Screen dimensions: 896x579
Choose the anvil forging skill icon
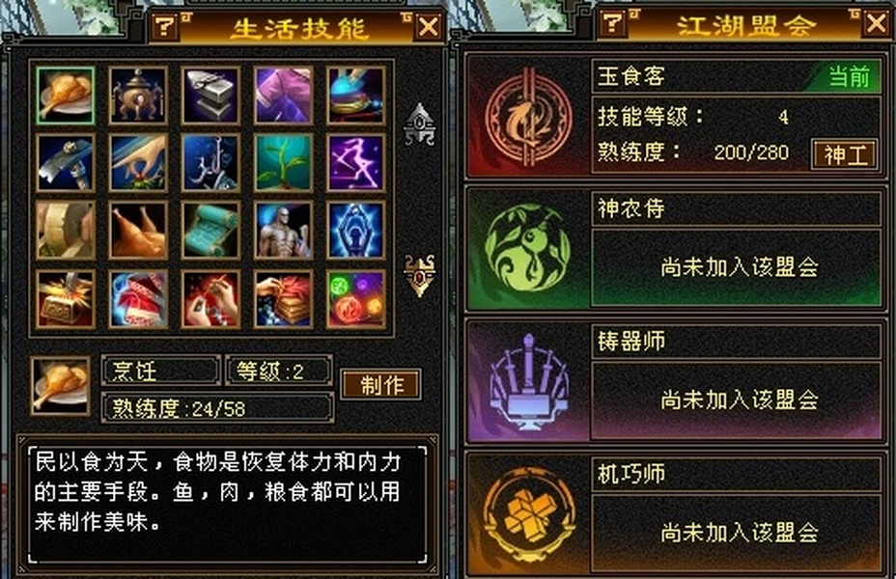coord(210,96)
